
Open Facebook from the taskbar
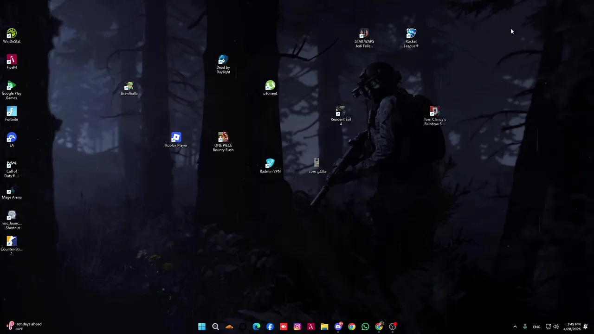point(270,327)
